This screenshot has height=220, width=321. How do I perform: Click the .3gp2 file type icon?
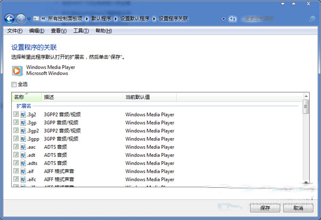coord(23,131)
